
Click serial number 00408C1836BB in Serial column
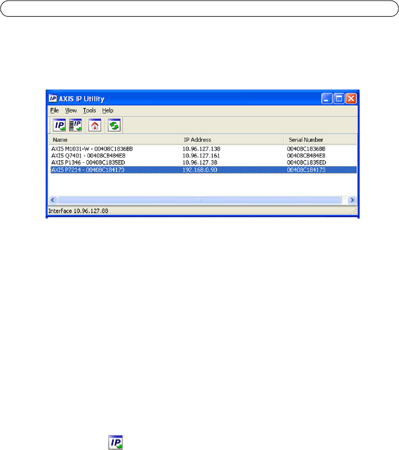click(x=306, y=149)
